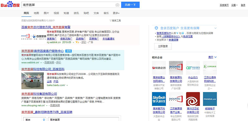Open the office reception photo thumbnail

click(x=33, y=81)
